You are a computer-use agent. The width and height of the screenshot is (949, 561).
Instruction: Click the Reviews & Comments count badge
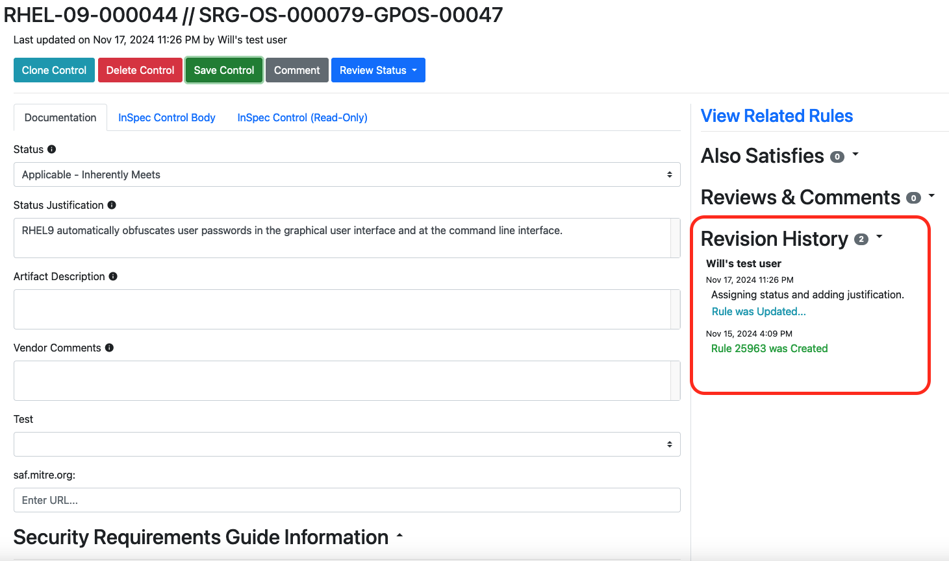point(913,198)
